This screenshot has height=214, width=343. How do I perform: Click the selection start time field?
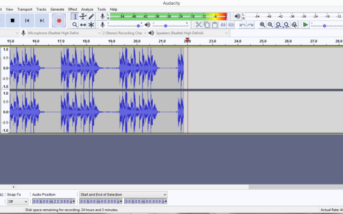100,201
